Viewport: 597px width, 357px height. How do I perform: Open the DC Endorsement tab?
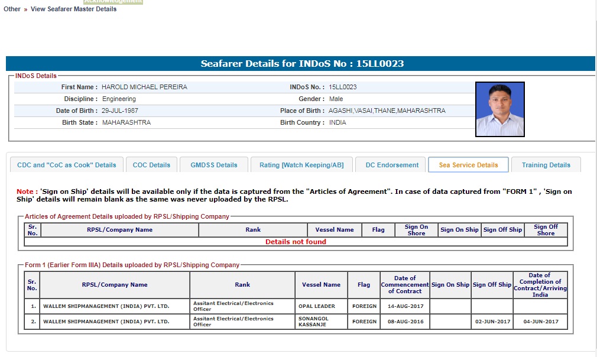(391, 165)
